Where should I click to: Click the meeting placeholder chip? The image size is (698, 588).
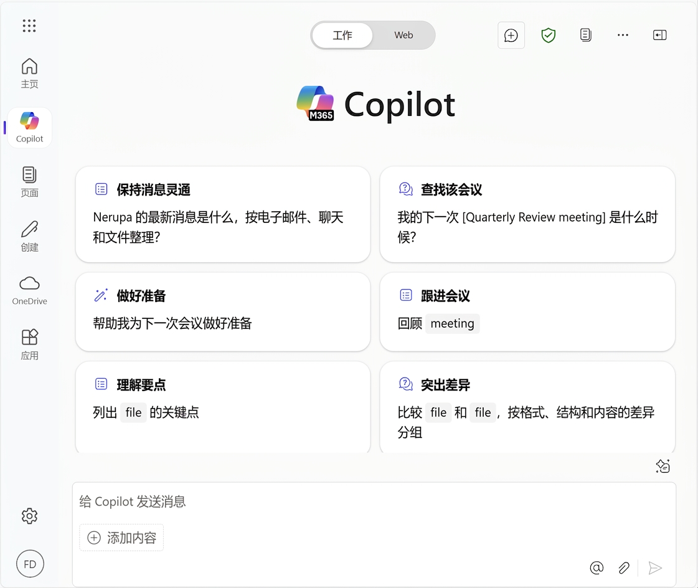tap(452, 323)
